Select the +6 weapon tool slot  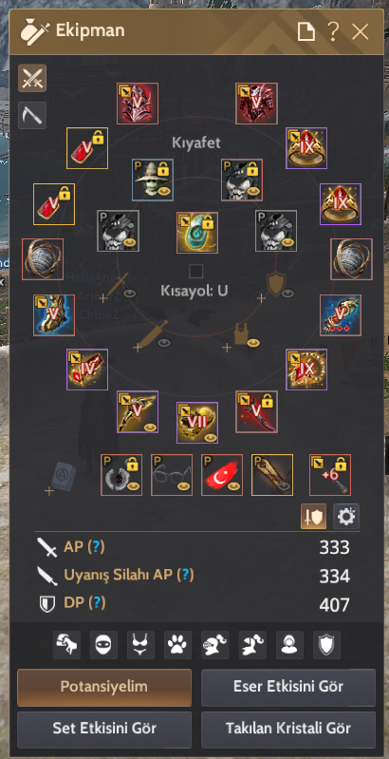pos(330,475)
